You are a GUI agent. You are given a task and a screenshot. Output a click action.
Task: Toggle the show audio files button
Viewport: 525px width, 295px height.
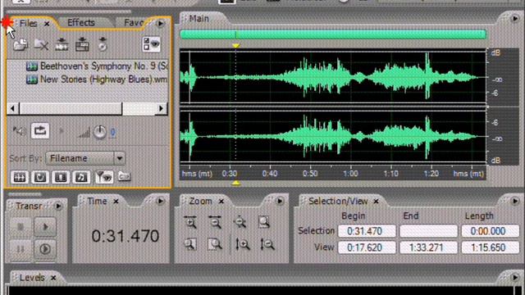click(x=20, y=177)
